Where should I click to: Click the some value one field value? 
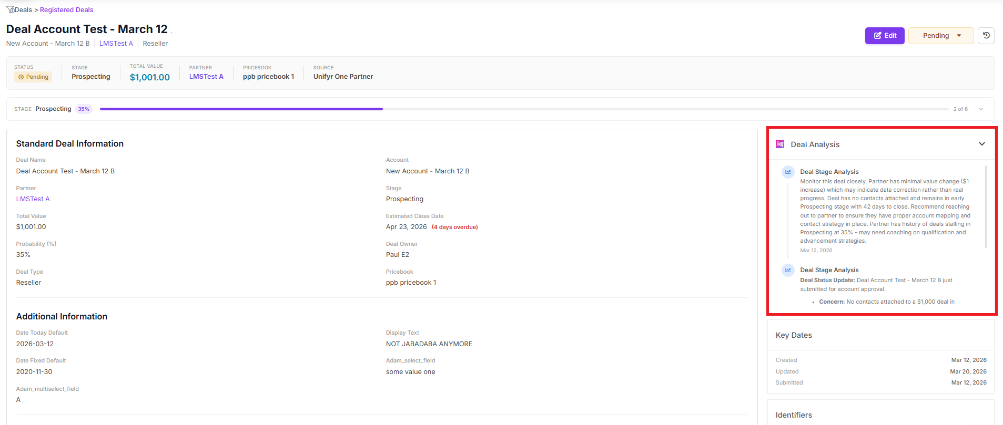tap(411, 372)
